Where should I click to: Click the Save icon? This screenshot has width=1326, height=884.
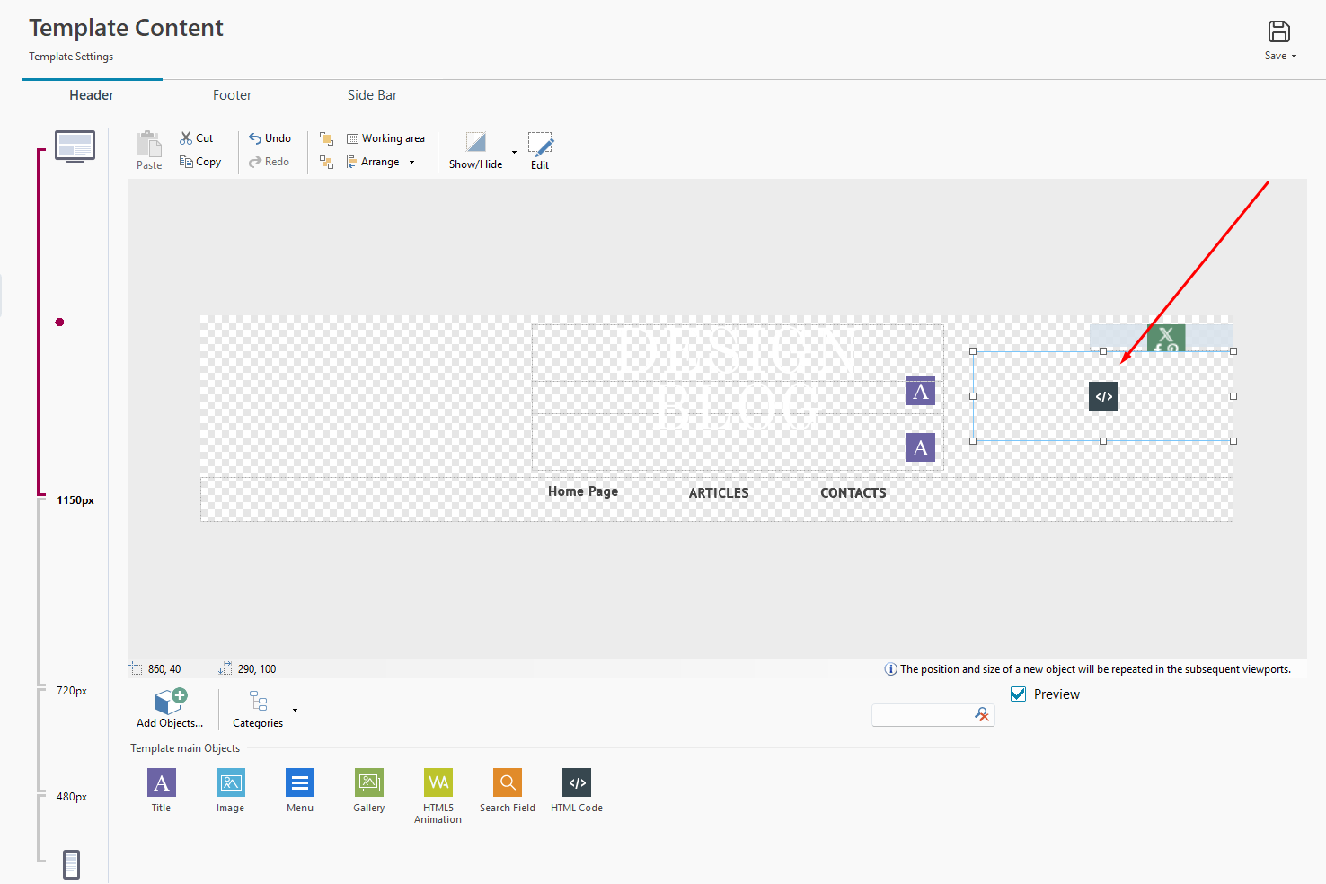click(1278, 32)
